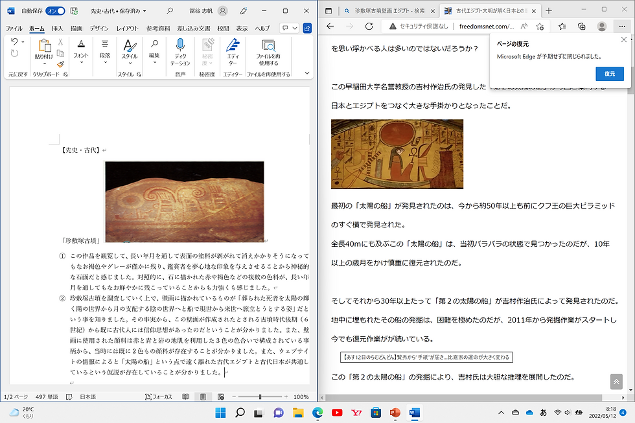This screenshot has width=635, height=423.
Task: Click the scroll-to-top arrow button on webpage
Action: (x=616, y=382)
